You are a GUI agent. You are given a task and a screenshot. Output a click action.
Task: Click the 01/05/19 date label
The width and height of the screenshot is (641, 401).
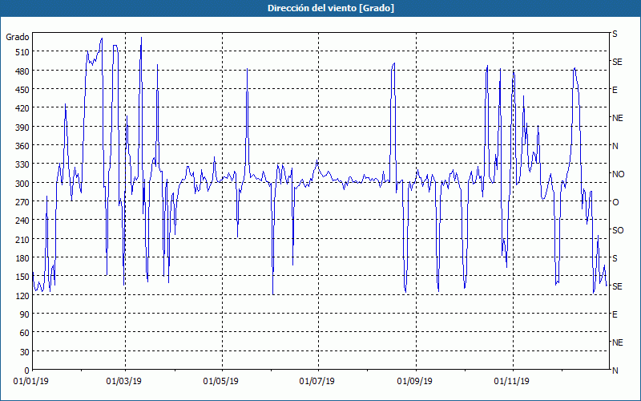tap(221, 382)
